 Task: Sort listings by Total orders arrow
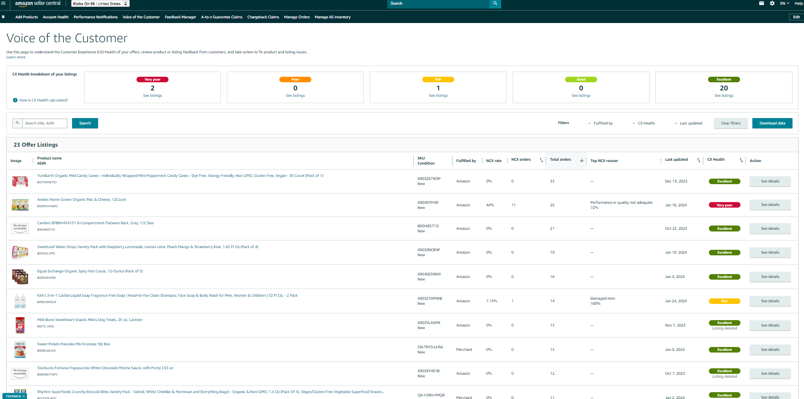582,160
